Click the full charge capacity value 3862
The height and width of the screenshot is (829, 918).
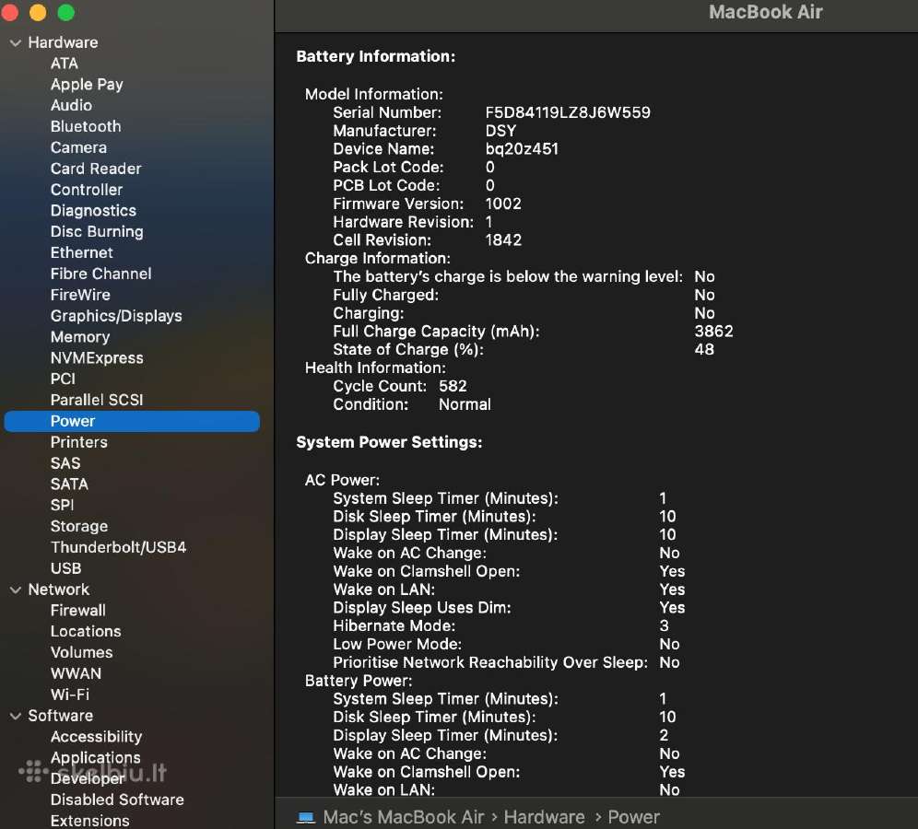[714, 332]
